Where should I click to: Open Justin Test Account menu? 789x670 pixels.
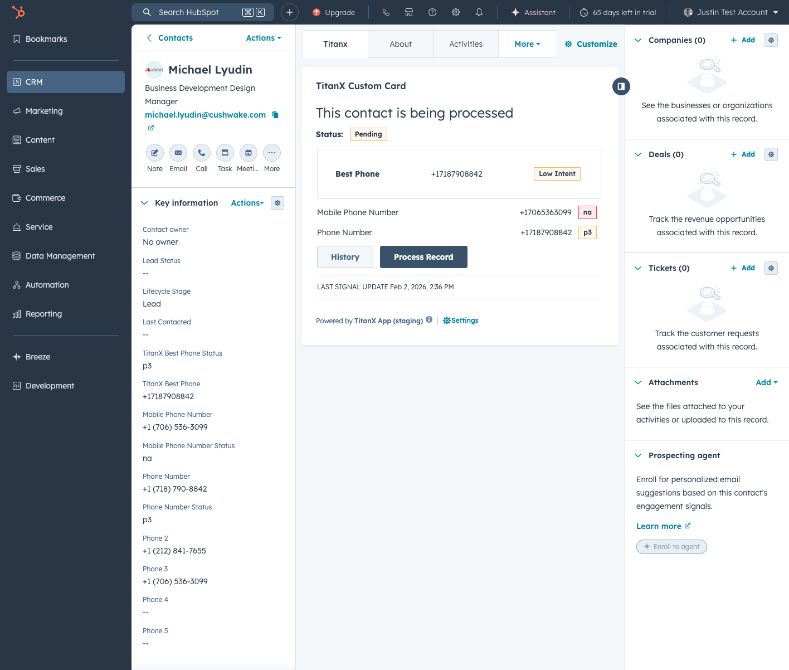pos(730,12)
